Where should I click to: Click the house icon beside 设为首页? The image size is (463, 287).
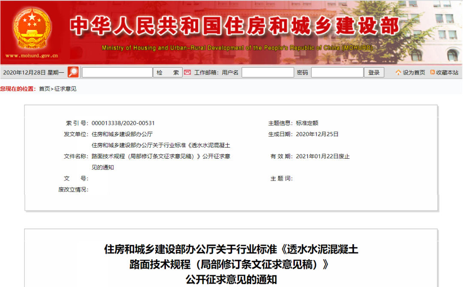click(398, 72)
